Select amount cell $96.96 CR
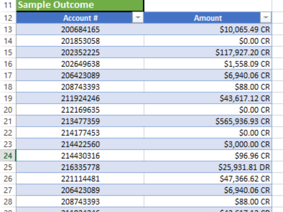283x212 pixels. point(208,156)
